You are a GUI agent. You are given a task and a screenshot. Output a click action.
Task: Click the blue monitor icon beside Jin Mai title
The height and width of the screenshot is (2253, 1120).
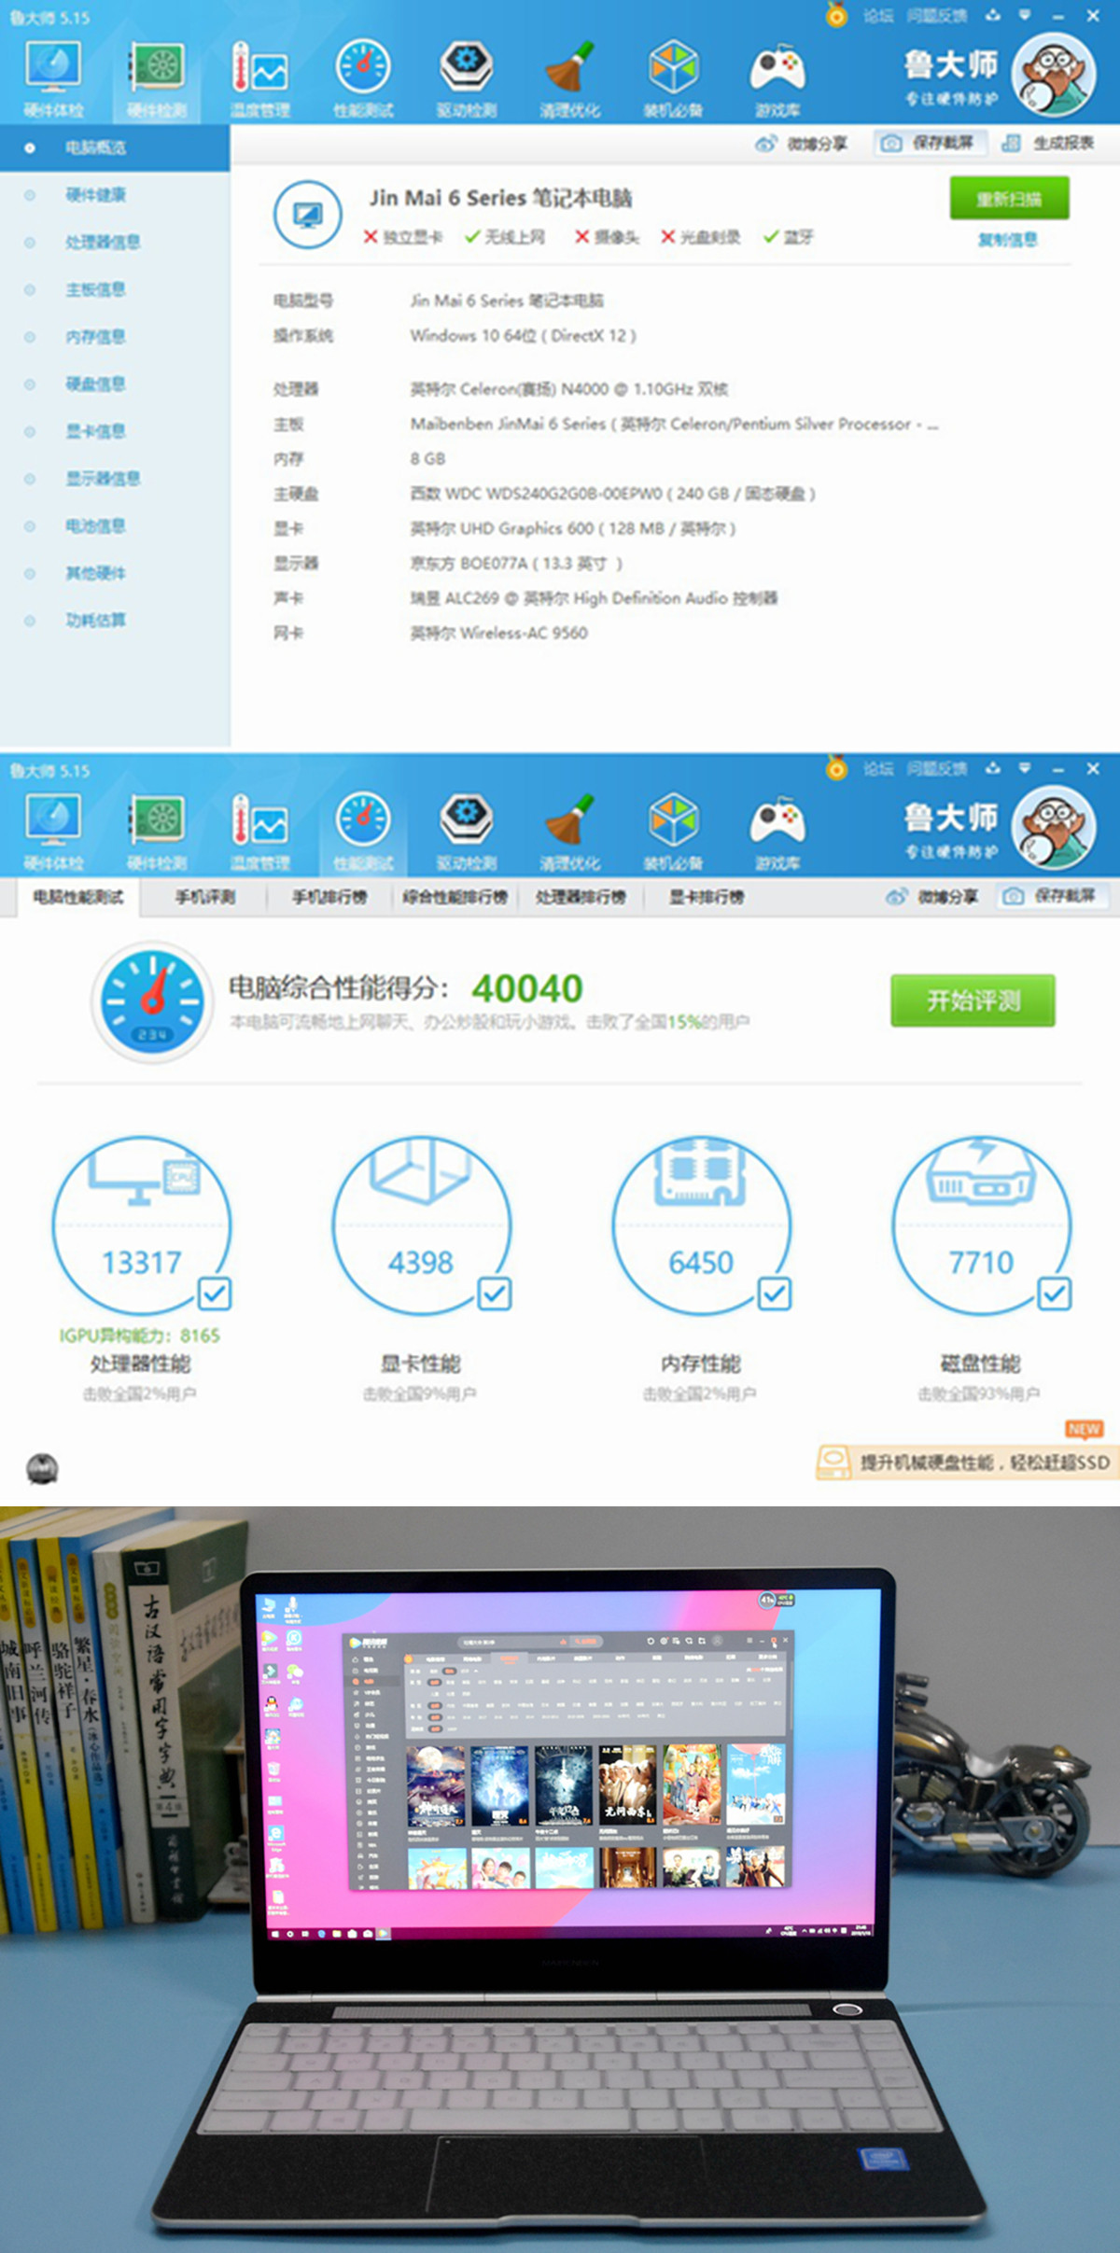tap(307, 215)
